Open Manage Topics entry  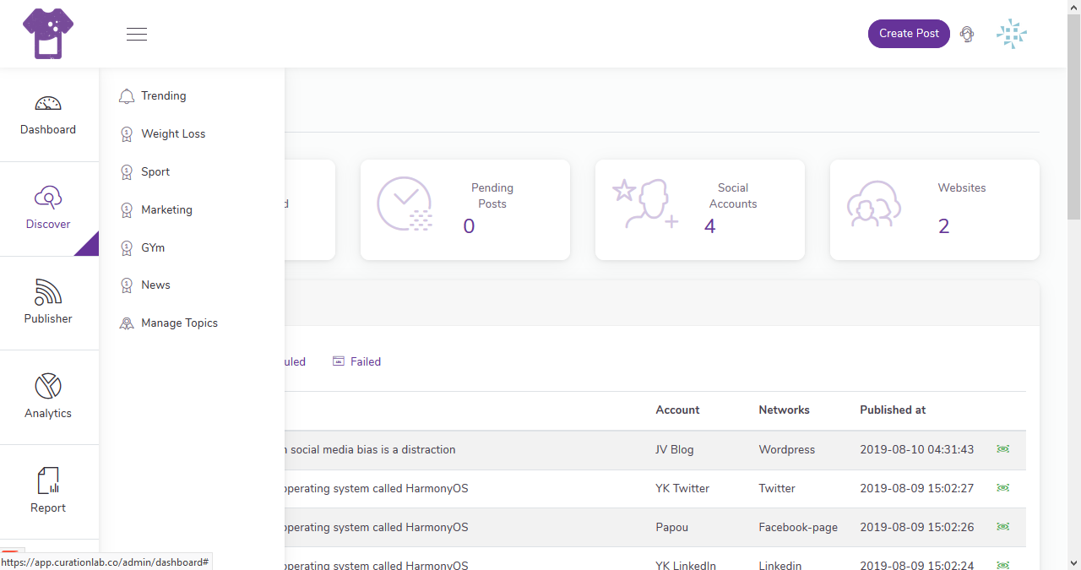(179, 323)
